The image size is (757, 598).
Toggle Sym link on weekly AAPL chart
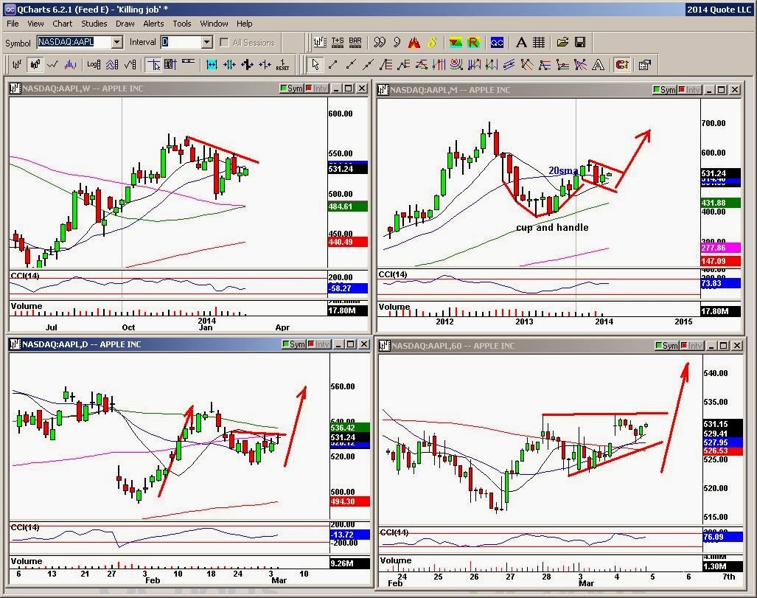coord(292,88)
